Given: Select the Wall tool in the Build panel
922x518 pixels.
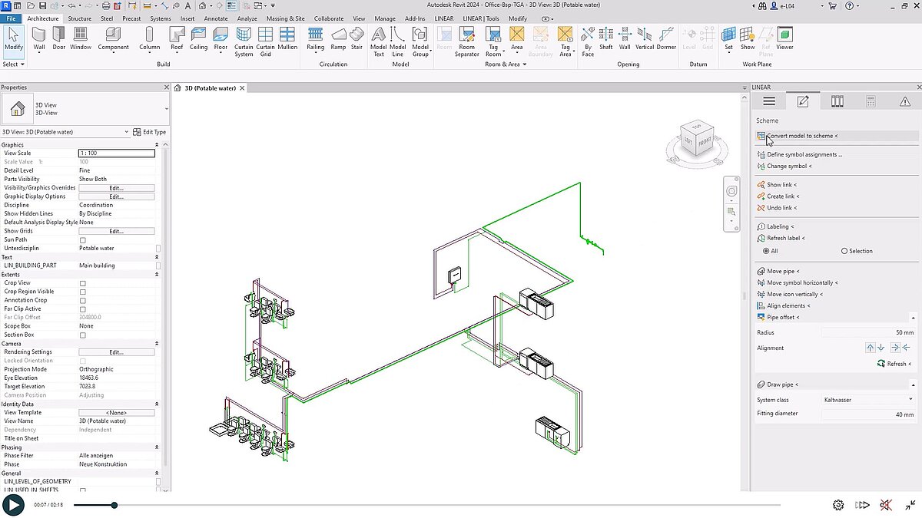Looking at the screenshot, I should point(38,38).
